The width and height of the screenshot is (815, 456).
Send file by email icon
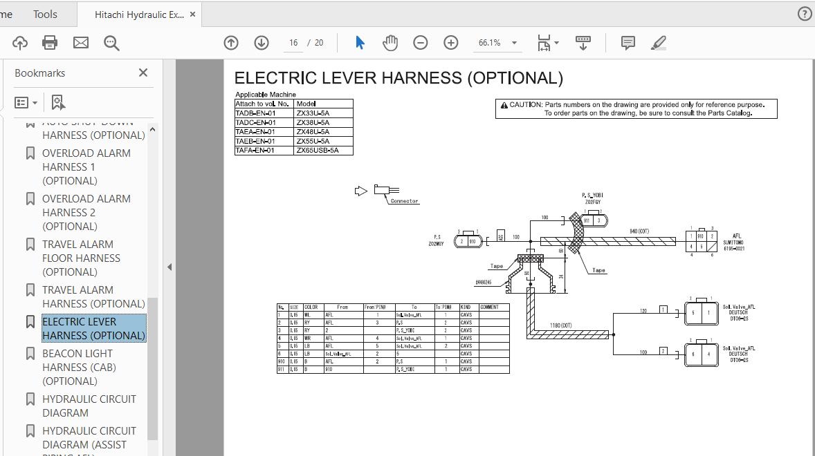point(81,43)
